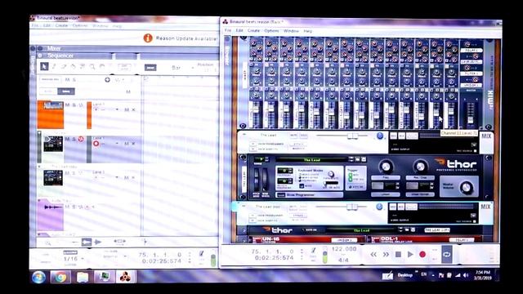
Task: Select the Thor track thumbnail in sequencer
Action: coord(53,144)
